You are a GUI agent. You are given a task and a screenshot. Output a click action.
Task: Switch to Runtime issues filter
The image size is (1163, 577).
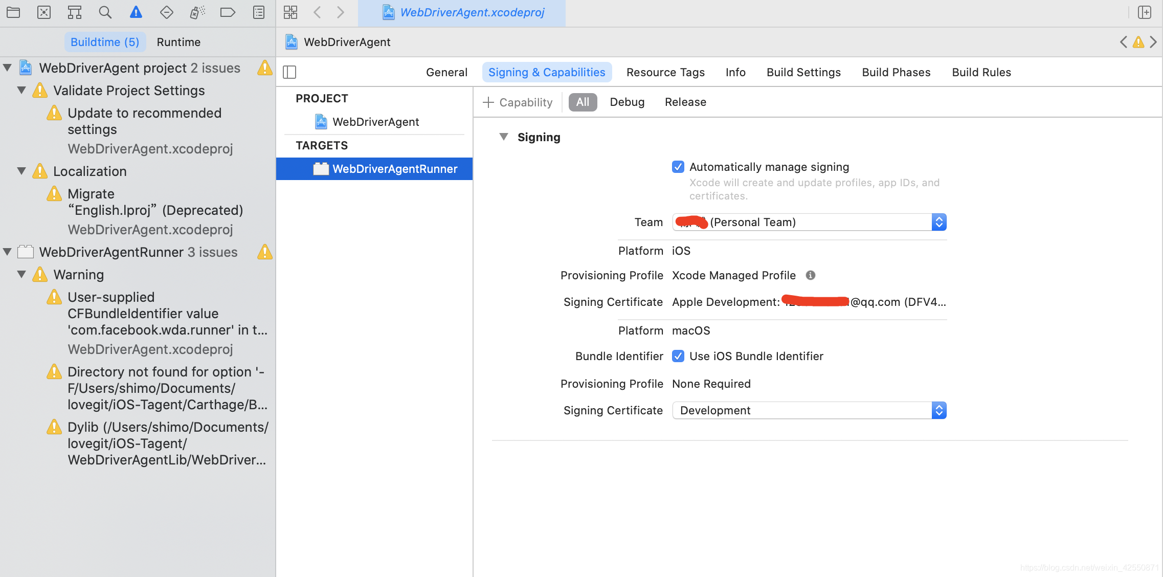(x=178, y=42)
